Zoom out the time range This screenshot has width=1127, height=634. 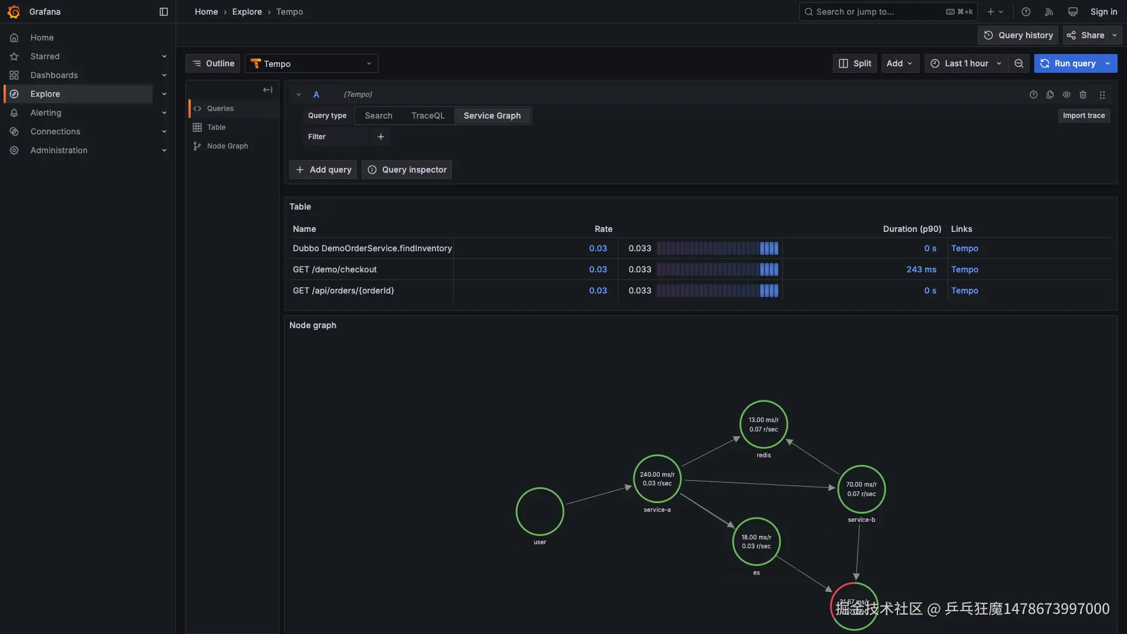tap(1019, 63)
